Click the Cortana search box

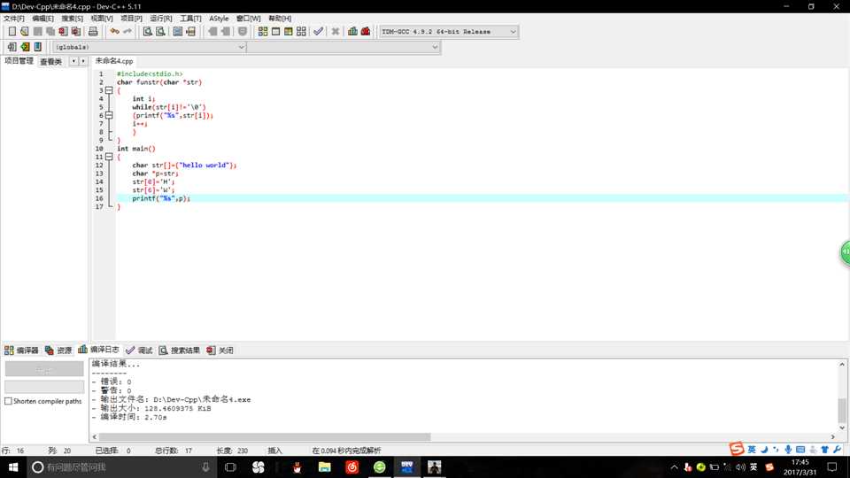122,466
